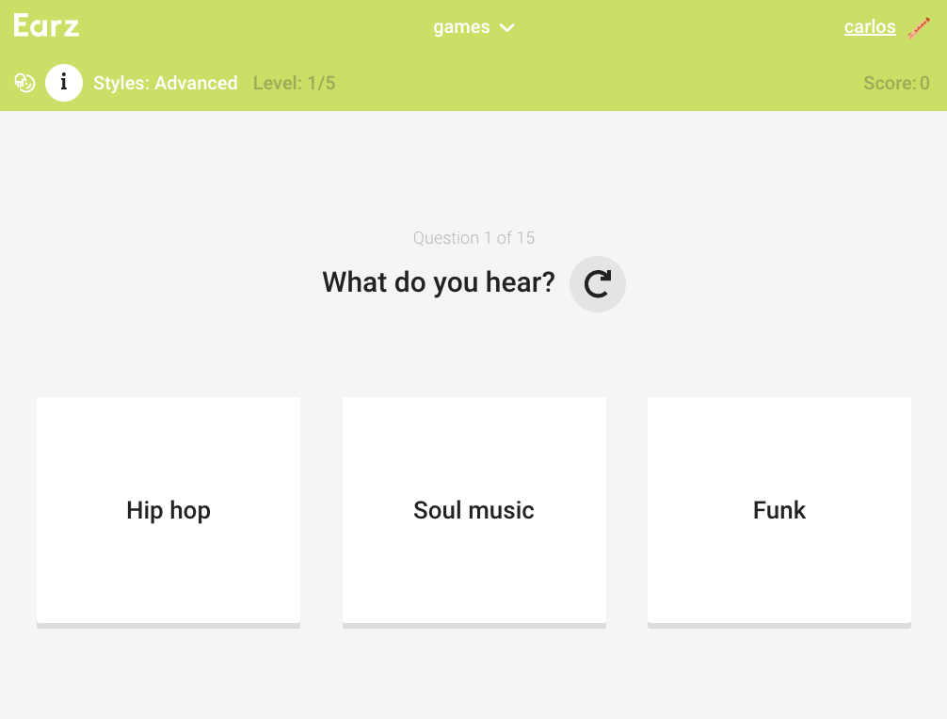This screenshot has width=947, height=719.
Task: Click the Level 1/5 indicator
Action: coord(294,83)
